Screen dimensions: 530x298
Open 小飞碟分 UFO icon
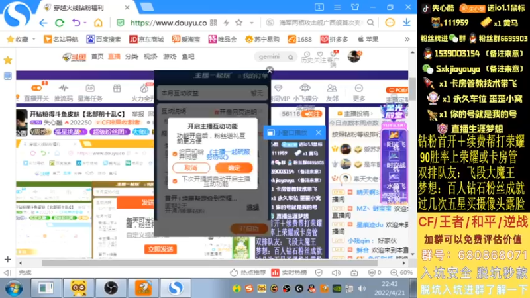click(x=305, y=93)
